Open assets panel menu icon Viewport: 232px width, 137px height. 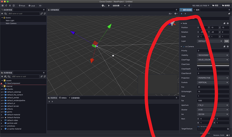(x=44, y=73)
